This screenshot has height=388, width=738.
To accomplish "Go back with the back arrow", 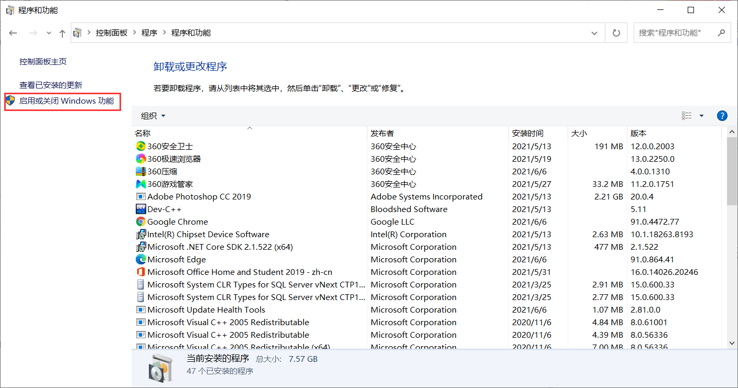I will click(x=14, y=33).
